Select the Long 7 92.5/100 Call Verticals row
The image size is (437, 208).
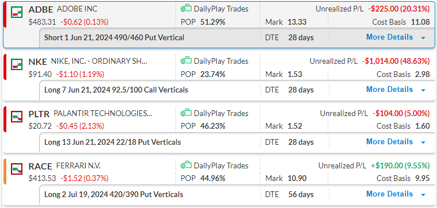237,90
